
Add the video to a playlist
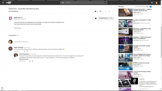(105, 11)
